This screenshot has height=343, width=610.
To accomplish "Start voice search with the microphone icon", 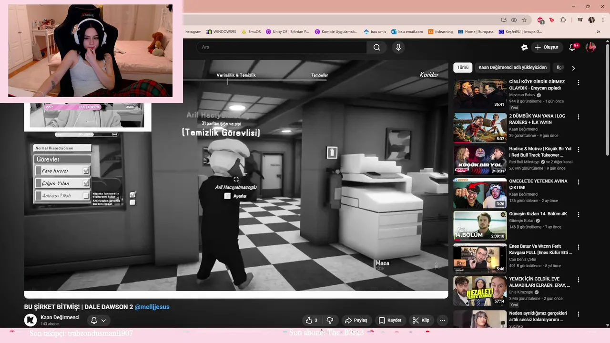I will coord(398,47).
